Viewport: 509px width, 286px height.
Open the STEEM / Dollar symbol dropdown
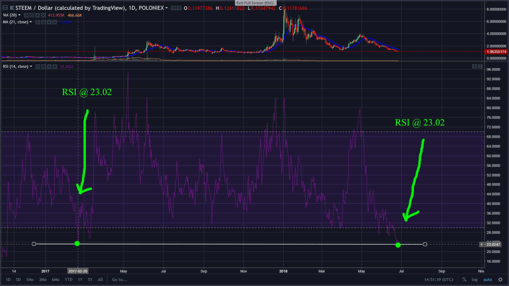pos(166,8)
